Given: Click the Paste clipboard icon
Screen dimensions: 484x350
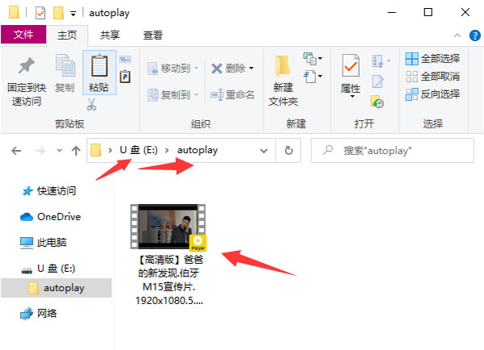Looking at the screenshot, I should click(99, 65).
